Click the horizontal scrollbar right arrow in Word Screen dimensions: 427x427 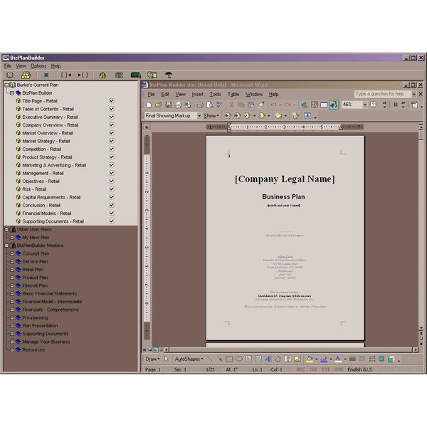pos(416,349)
